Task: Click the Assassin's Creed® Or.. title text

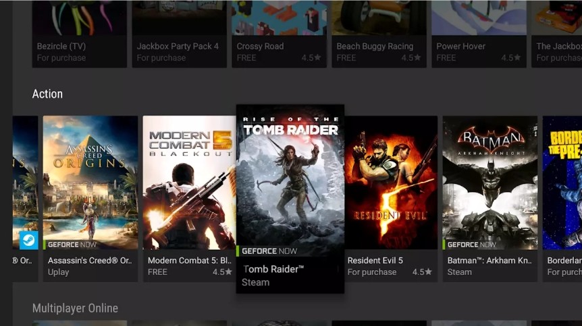Action: 90,261
